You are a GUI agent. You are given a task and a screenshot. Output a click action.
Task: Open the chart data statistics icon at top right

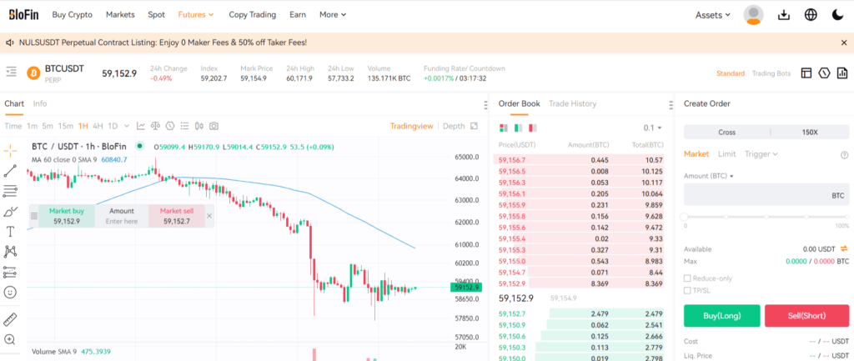pyautogui.click(x=842, y=73)
